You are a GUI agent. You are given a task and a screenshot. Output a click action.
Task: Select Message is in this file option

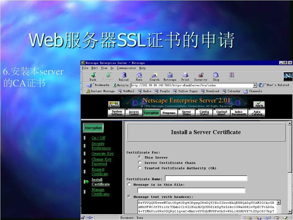(x=129, y=184)
